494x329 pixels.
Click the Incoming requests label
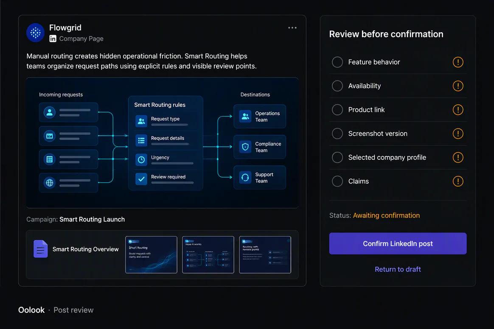tap(61, 95)
